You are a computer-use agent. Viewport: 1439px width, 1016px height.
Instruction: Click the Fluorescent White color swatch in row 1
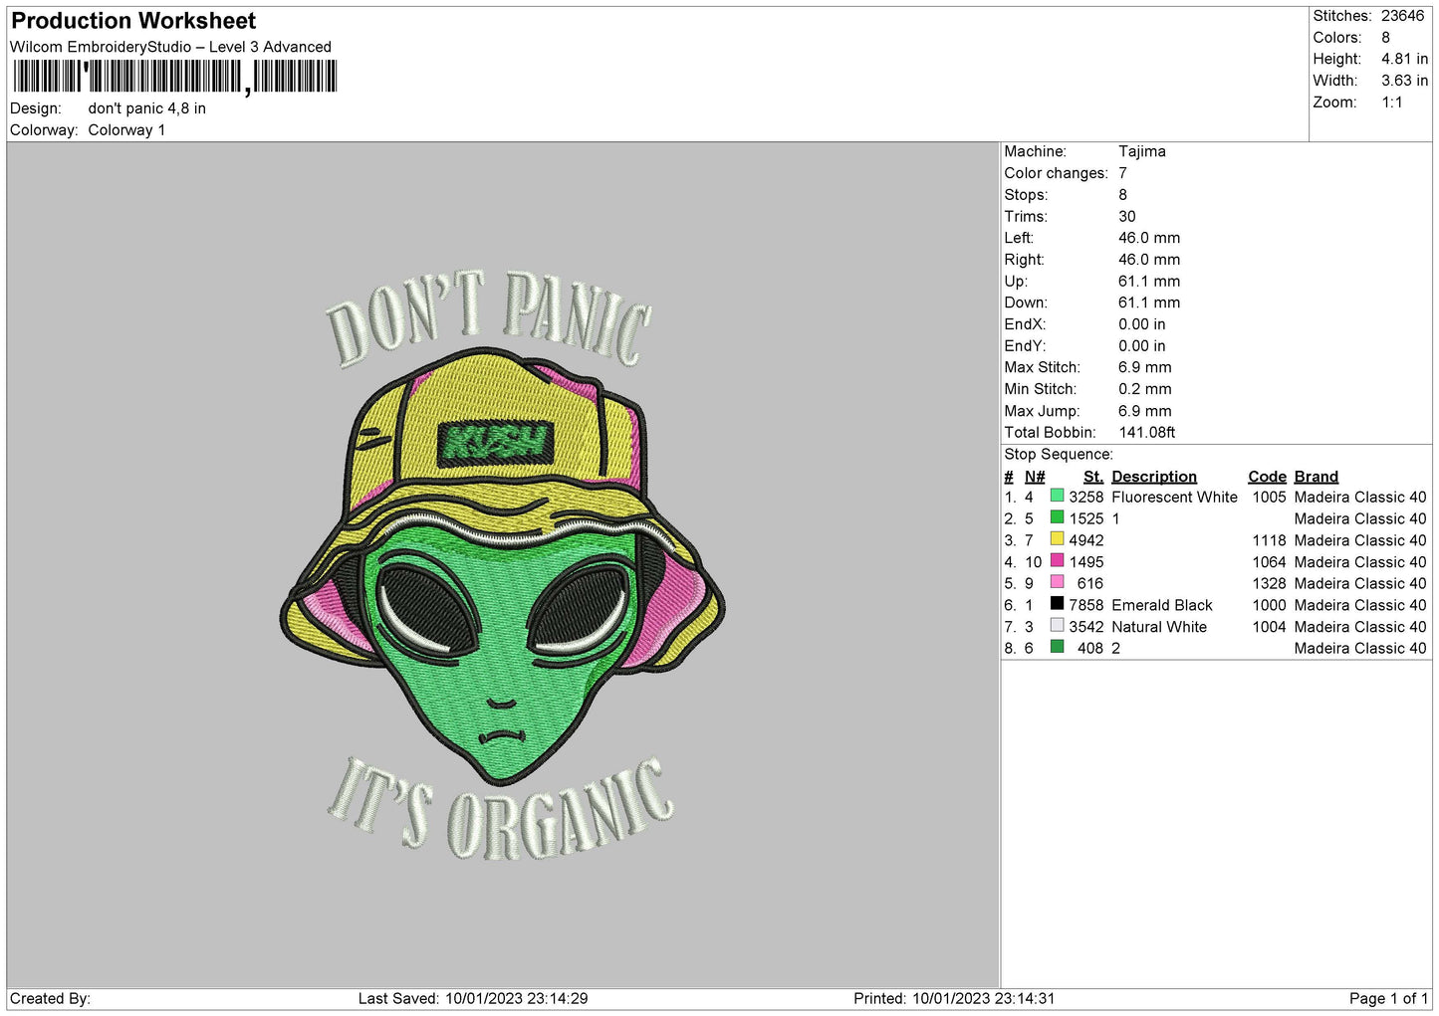[x=1057, y=496]
